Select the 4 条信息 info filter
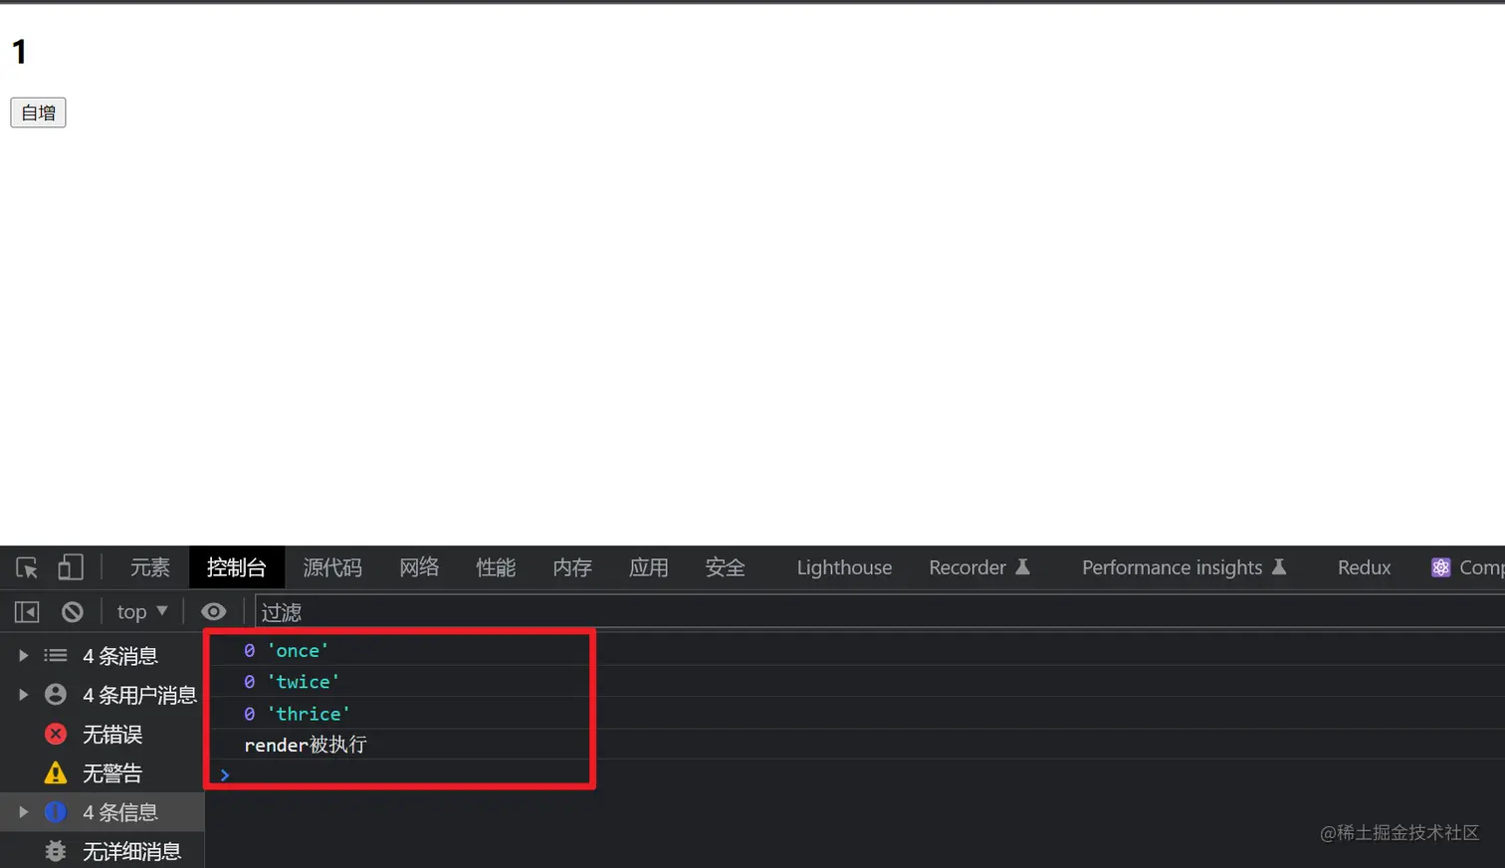 tap(102, 811)
